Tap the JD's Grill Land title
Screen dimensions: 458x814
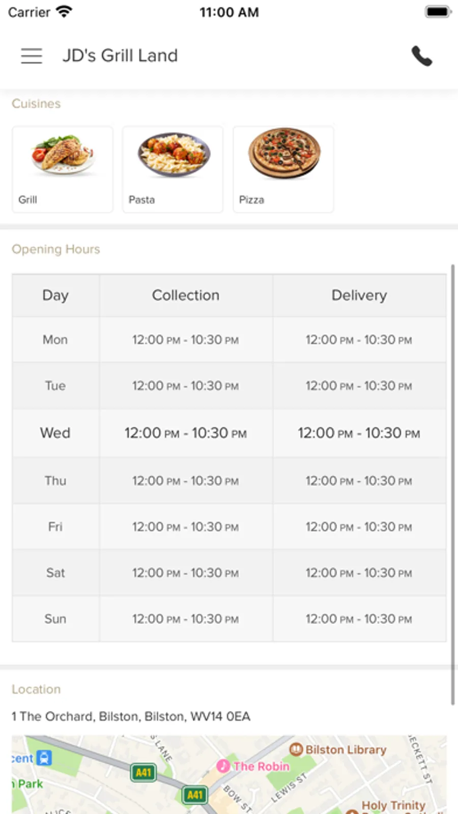pyautogui.click(x=120, y=56)
